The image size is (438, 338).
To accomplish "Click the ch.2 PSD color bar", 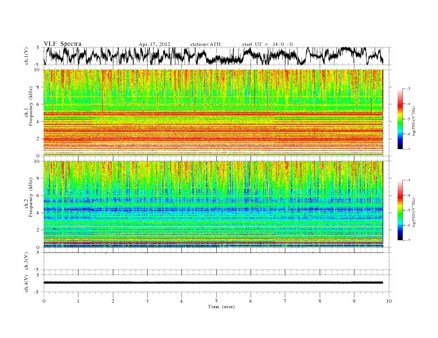I will [400, 210].
